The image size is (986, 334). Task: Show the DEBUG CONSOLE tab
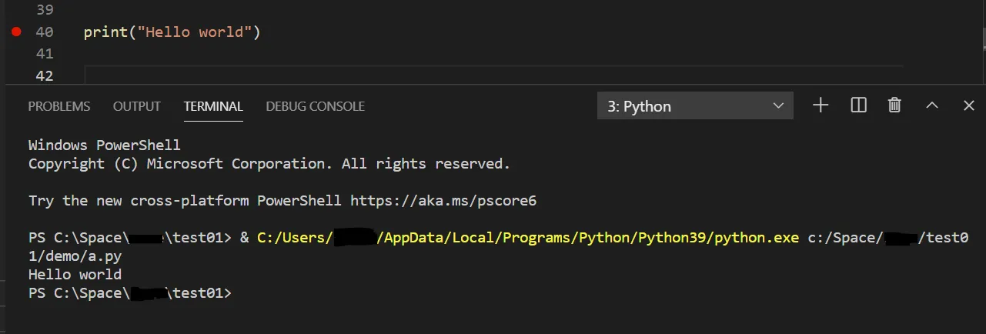point(315,106)
